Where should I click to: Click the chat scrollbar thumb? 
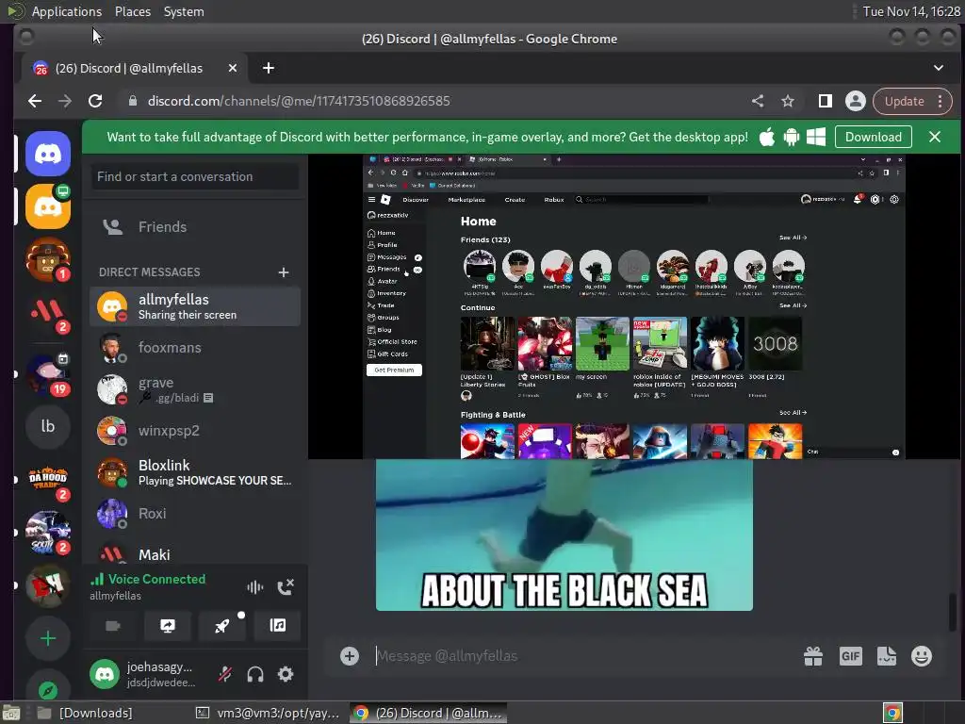pos(953,612)
